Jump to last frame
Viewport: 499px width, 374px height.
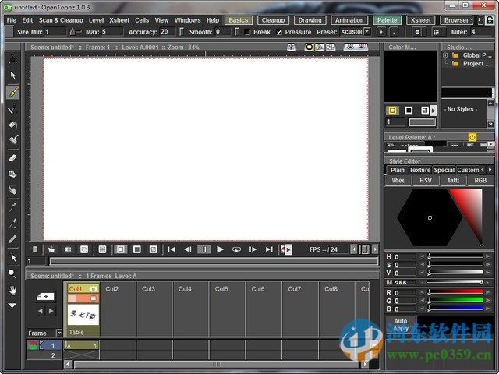(269, 249)
